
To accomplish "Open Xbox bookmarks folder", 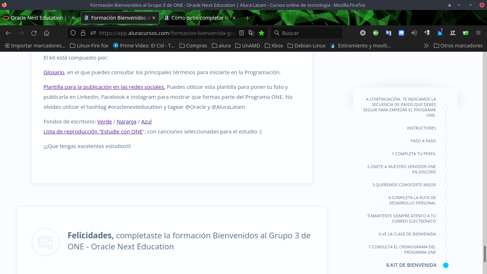I will coord(274,46).
